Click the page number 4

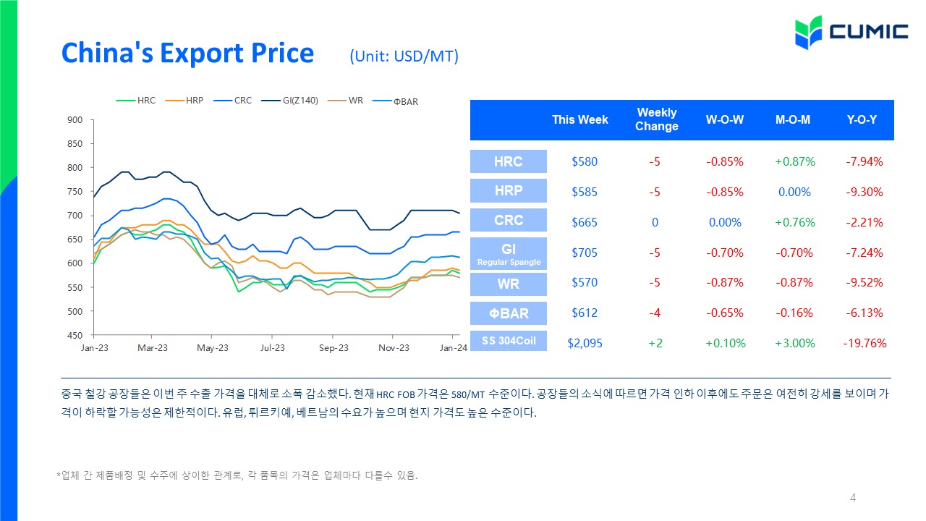click(853, 497)
